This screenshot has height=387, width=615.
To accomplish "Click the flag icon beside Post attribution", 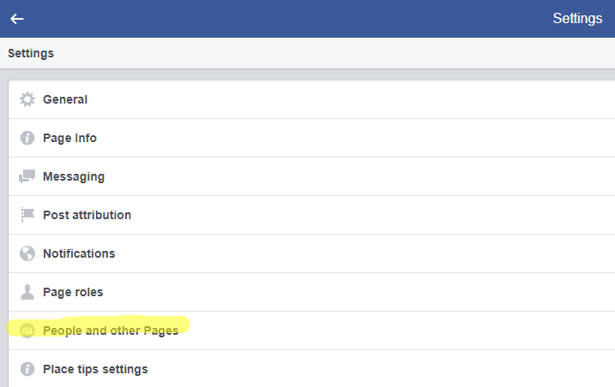I will tap(27, 215).
